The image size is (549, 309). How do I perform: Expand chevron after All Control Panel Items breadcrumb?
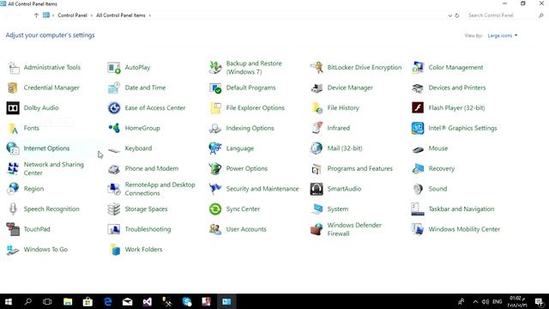click(x=150, y=15)
